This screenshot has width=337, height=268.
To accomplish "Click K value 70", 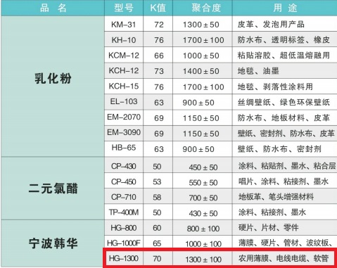I will pos(157,259).
